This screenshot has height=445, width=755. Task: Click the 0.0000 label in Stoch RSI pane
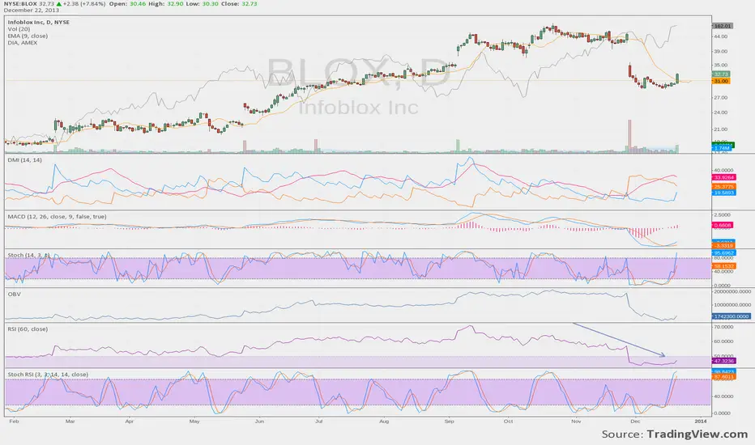tap(723, 413)
